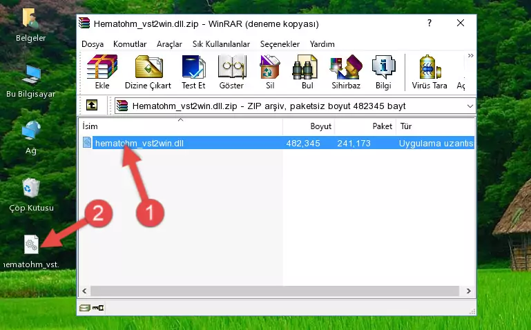
Task: Expand hidden toolbar items chevron
Action: pyautogui.click(x=470, y=55)
